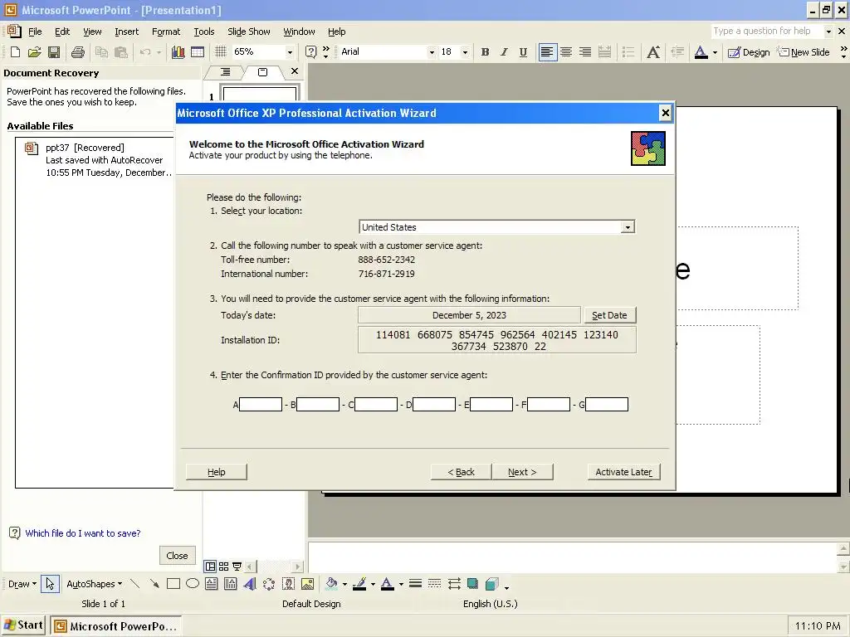Switch to the Outline tab in the slide pane
This screenshot has height=637, width=850.
[225, 72]
